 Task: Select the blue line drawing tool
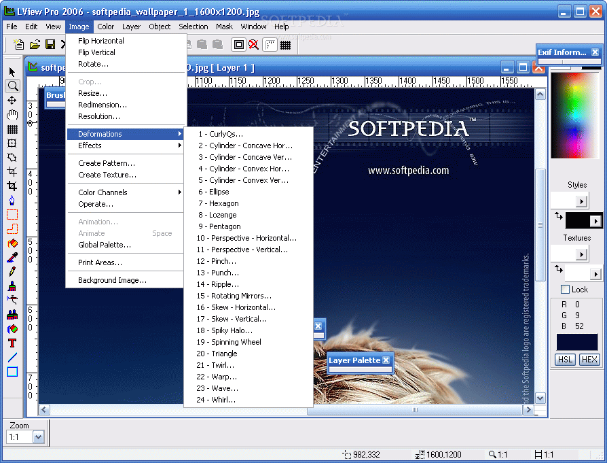click(x=12, y=358)
